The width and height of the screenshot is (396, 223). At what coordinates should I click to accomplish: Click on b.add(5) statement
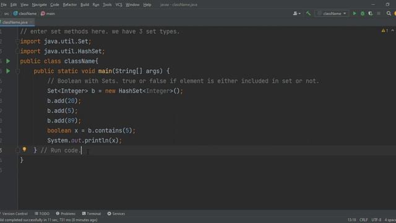pos(62,111)
